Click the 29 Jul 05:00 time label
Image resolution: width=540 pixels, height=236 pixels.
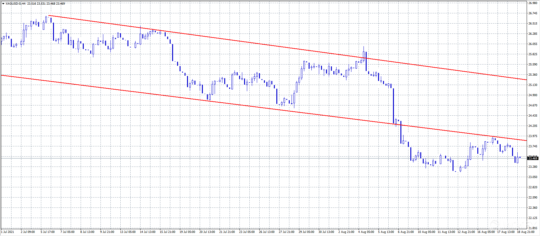coord(306,232)
